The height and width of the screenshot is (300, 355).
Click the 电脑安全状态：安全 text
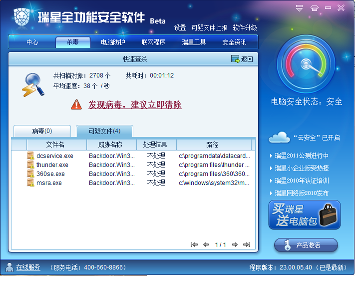(307, 101)
